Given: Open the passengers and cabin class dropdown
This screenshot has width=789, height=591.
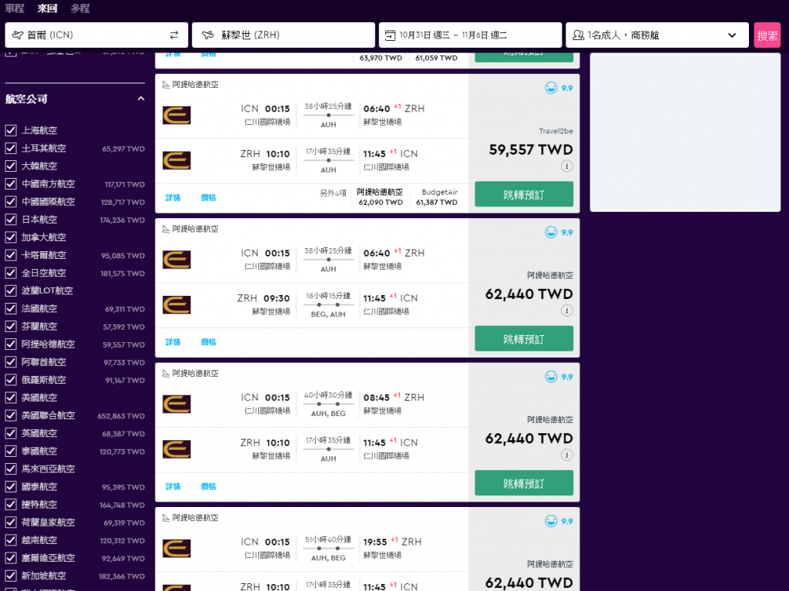Looking at the screenshot, I should tap(657, 35).
